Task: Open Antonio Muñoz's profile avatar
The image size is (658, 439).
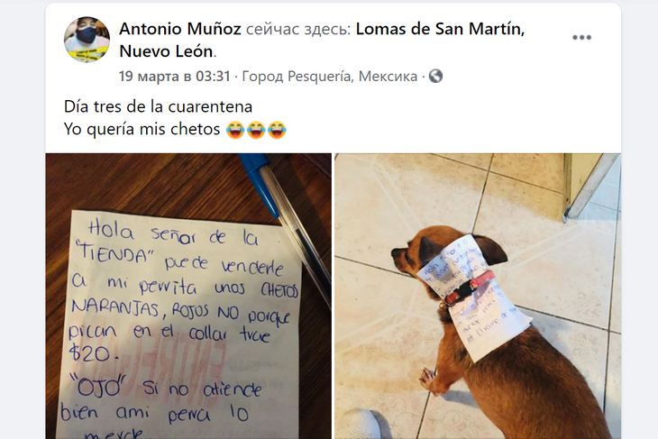Action: tap(87, 40)
